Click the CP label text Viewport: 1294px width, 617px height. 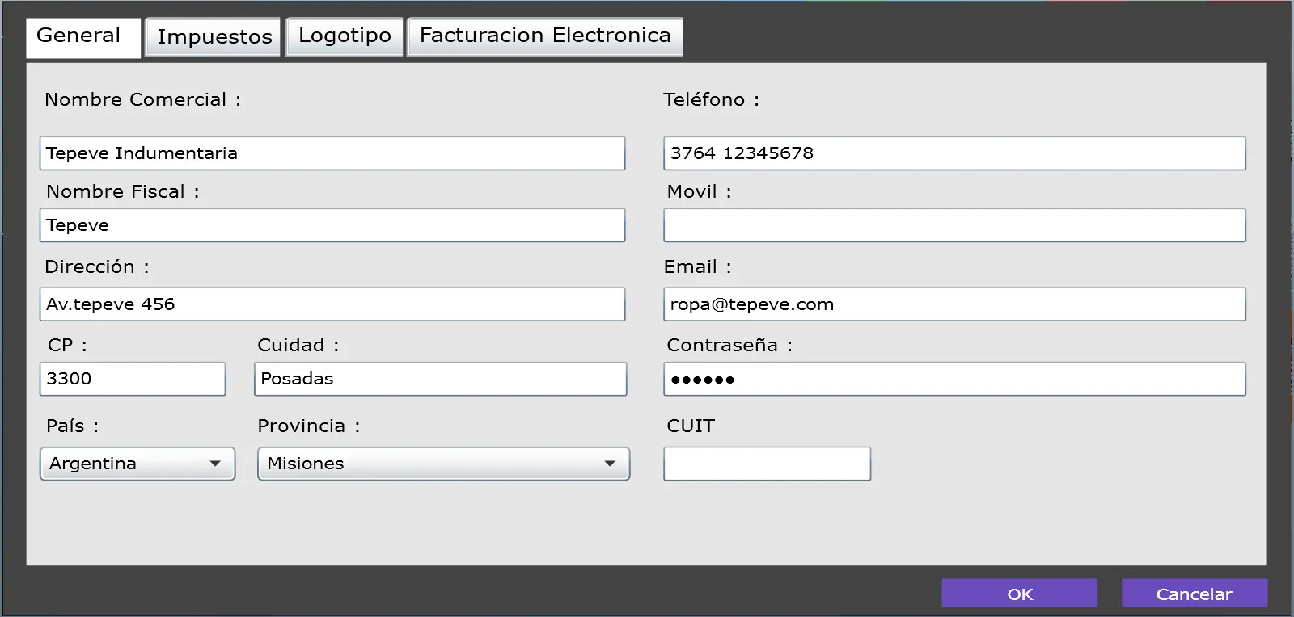(67, 345)
